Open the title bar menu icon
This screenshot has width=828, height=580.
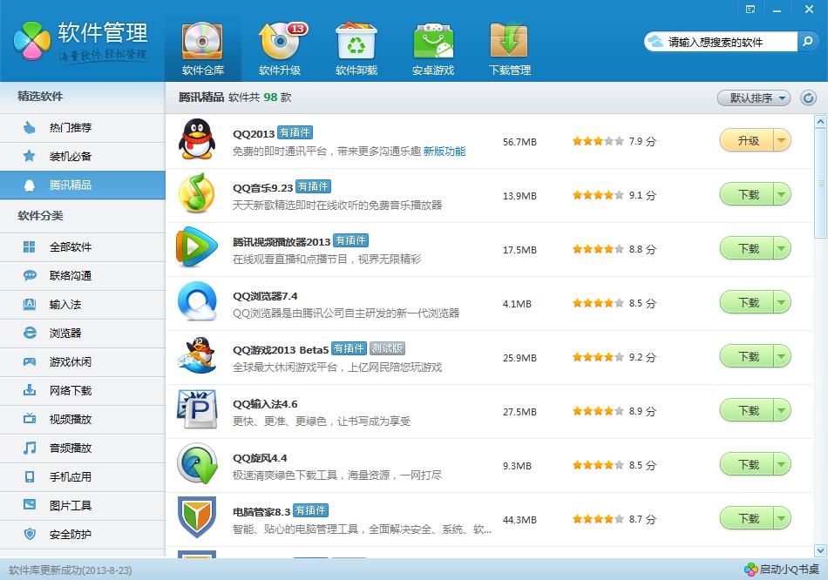[x=750, y=9]
